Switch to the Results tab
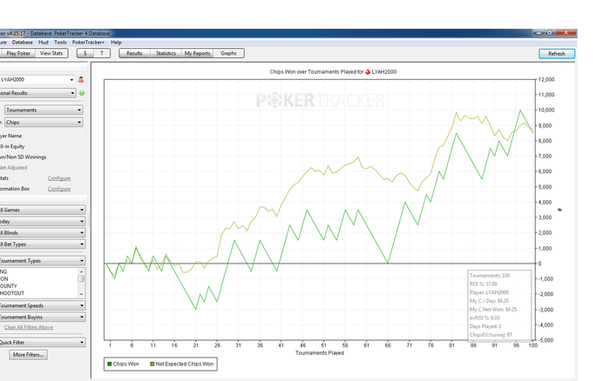This screenshot has width=610, height=381. click(134, 53)
